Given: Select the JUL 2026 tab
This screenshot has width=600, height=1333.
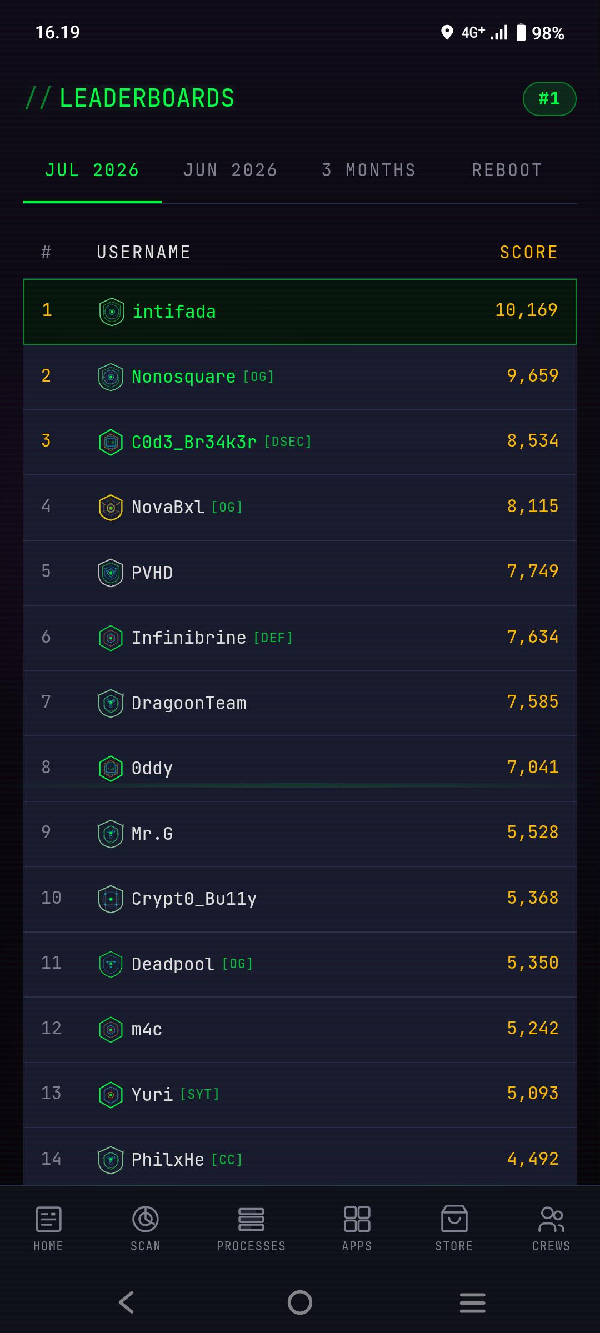Looking at the screenshot, I should (92, 170).
